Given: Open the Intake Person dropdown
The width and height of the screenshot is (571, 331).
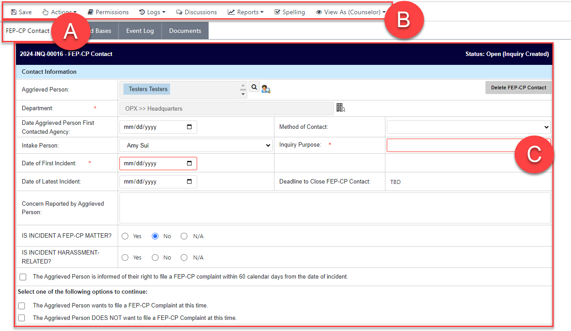Looking at the screenshot, I should click(x=196, y=145).
